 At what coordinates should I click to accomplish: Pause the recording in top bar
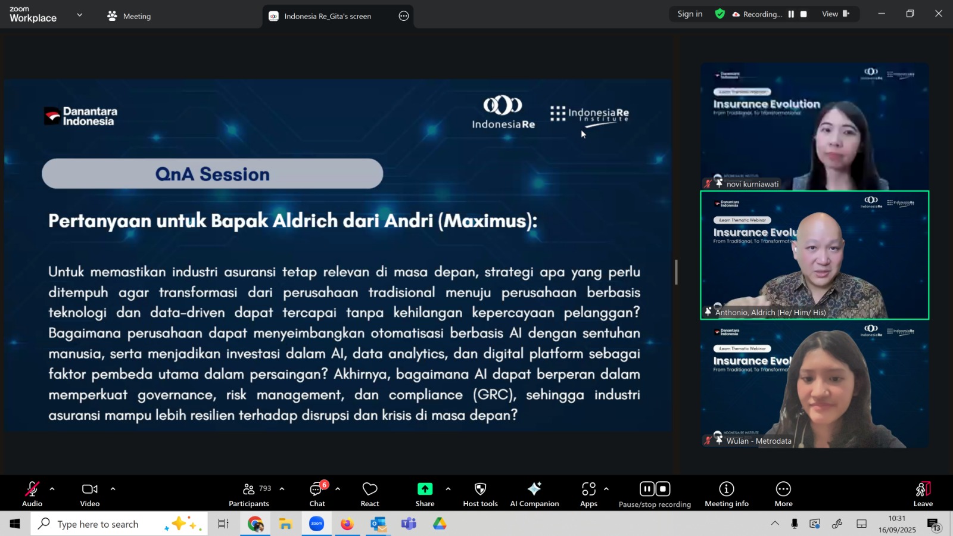point(791,14)
